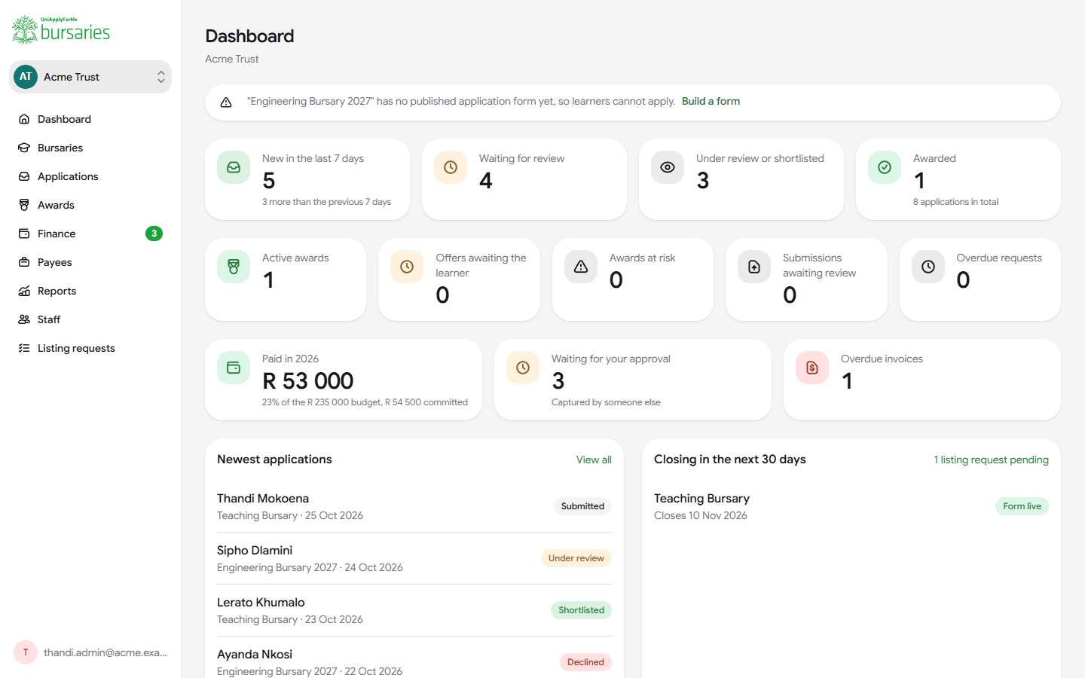Go to the Staff page
1085x678 pixels.
click(x=90, y=319)
